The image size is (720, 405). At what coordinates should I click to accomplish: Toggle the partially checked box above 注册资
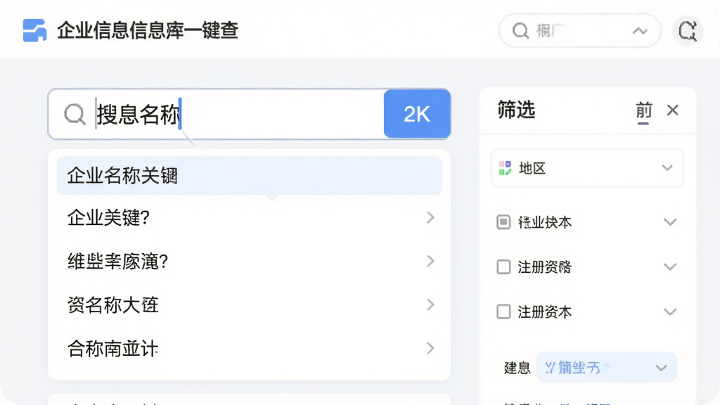pyautogui.click(x=503, y=222)
